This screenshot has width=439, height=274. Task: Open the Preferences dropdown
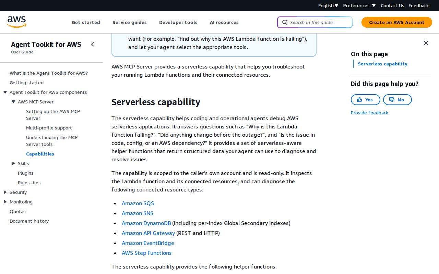point(359,5)
